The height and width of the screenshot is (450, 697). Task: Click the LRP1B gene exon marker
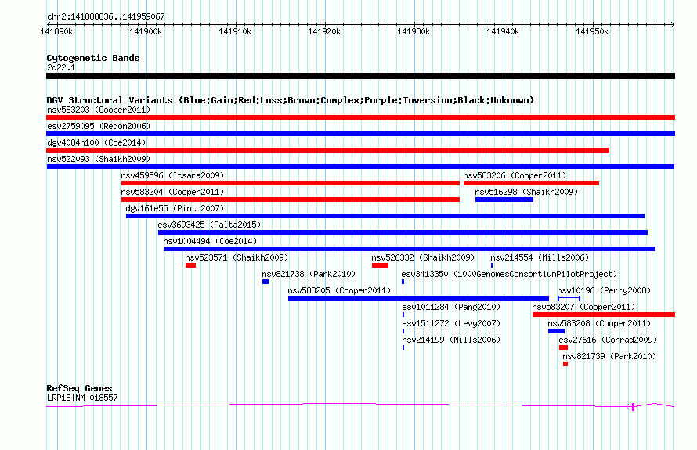click(633, 406)
